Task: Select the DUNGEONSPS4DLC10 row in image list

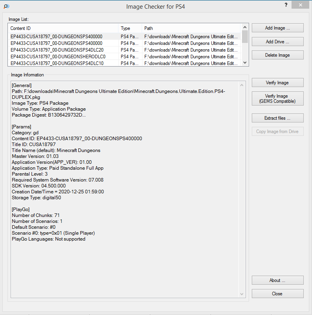Action: pos(124,63)
